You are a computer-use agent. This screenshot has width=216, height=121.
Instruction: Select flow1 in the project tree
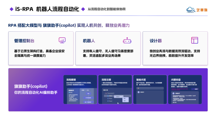[110, 98]
